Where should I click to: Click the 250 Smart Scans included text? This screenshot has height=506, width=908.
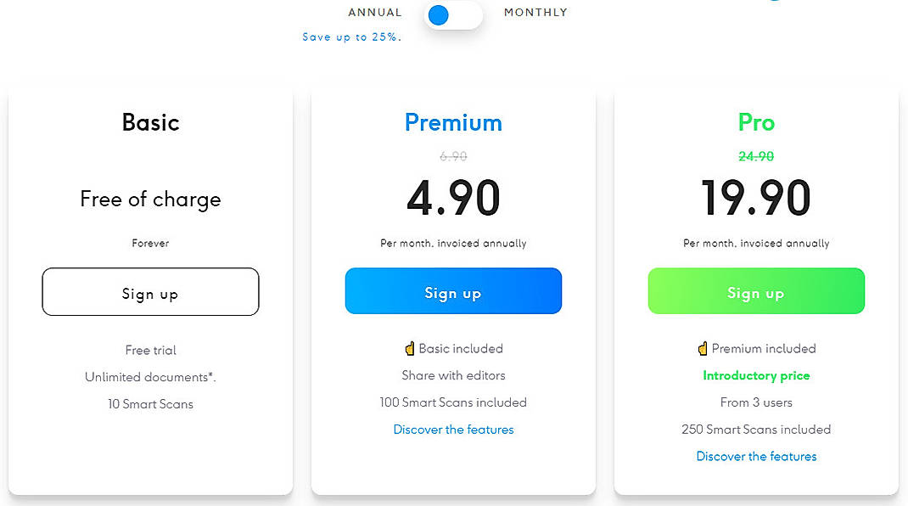coord(756,429)
